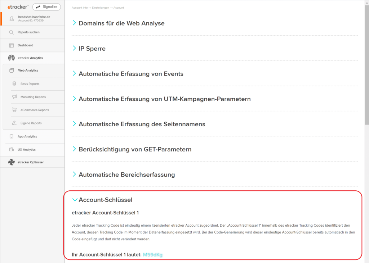Screen dimensions: 369x263
Task: Select the Basis Reports database icon
Action: pos(14,84)
